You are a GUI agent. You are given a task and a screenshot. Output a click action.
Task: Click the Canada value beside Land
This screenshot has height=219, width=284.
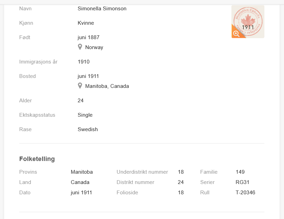80,182
